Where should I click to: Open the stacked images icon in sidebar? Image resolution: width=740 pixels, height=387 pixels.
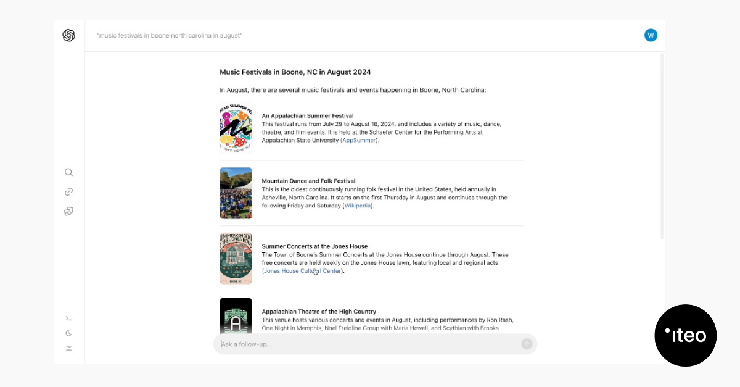tap(68, 211)
